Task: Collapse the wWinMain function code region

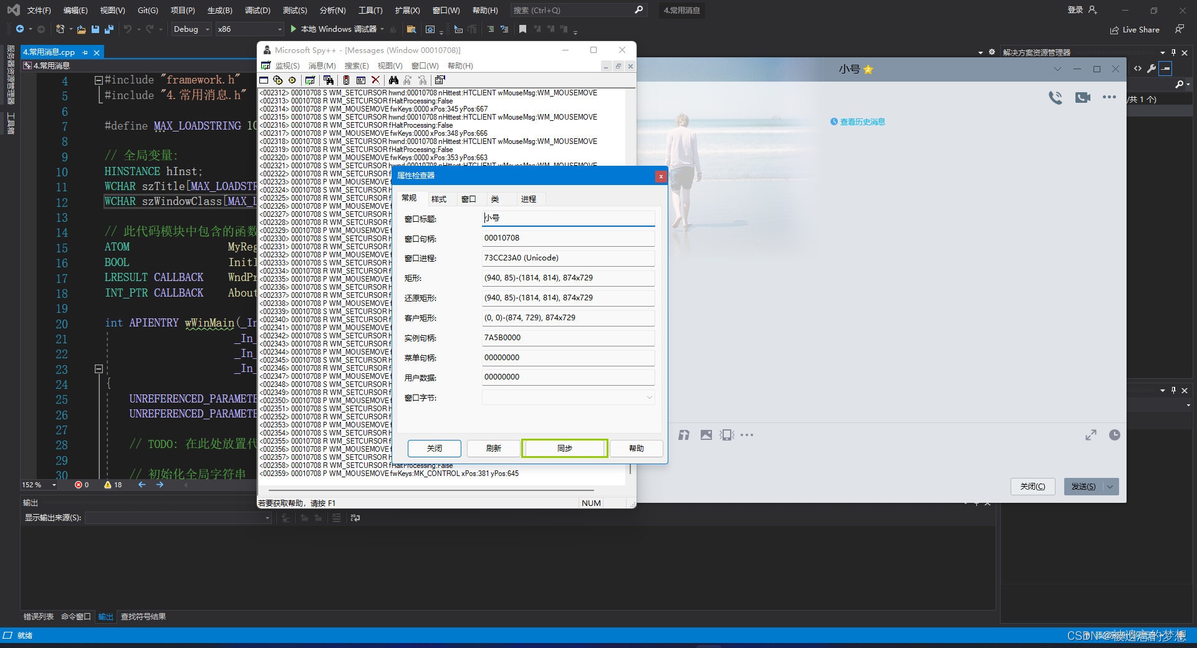Action: pos(98,369)
